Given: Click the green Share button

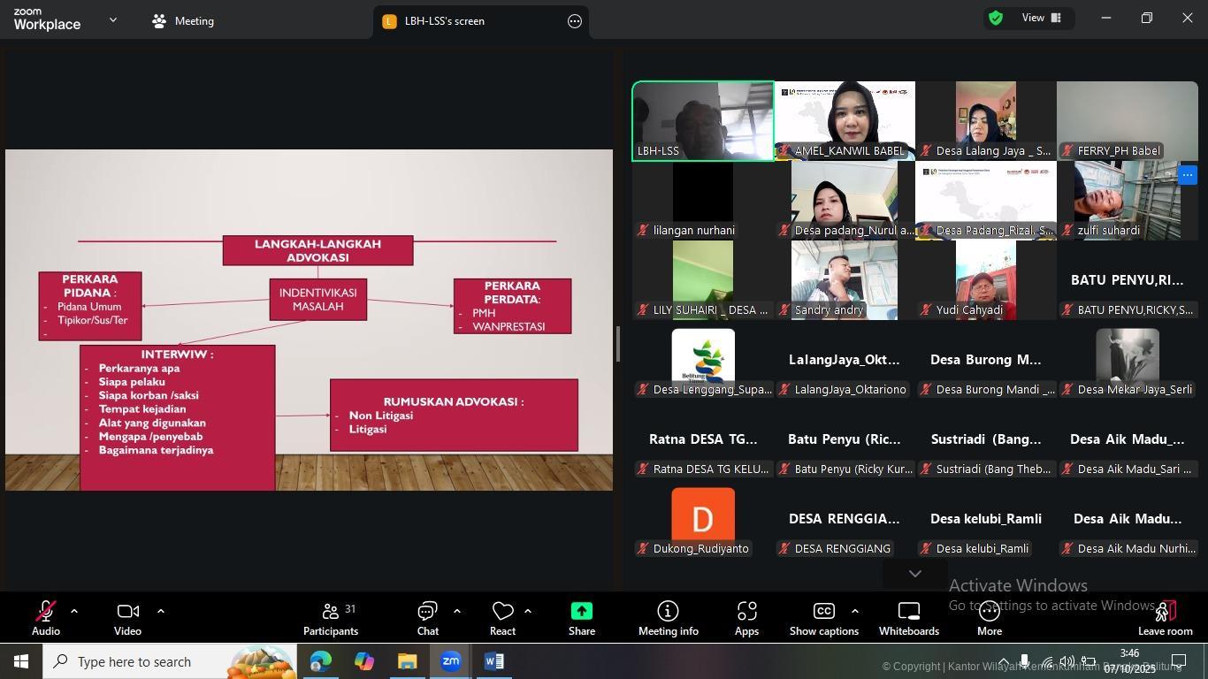Looking at the screenshot, I should (581, 619).
